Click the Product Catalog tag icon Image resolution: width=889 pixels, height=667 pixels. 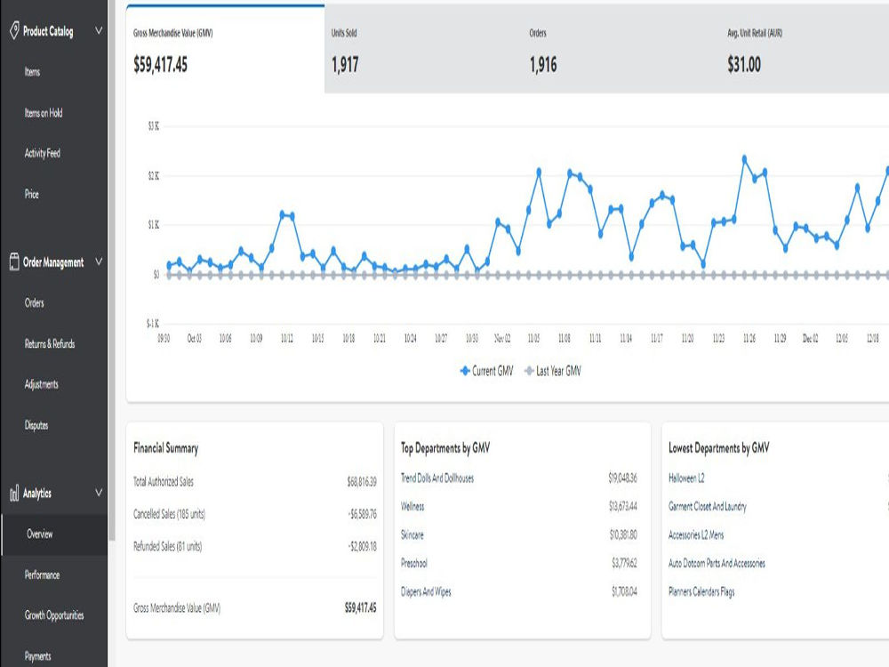(x=14, y=30)
